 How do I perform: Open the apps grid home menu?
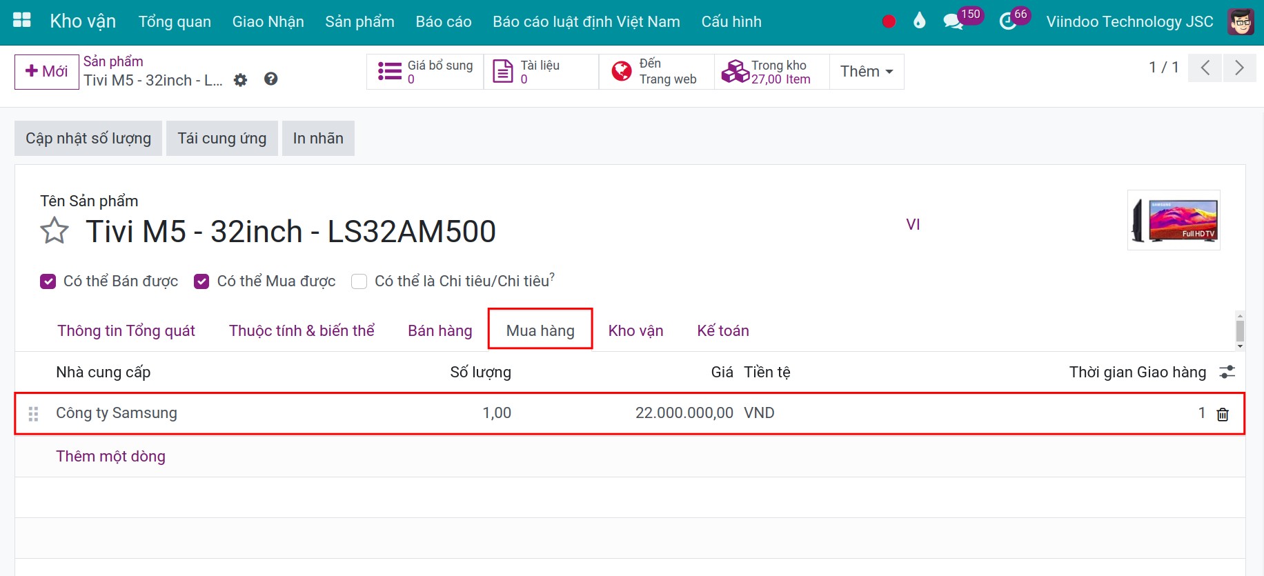click(22, 21)
